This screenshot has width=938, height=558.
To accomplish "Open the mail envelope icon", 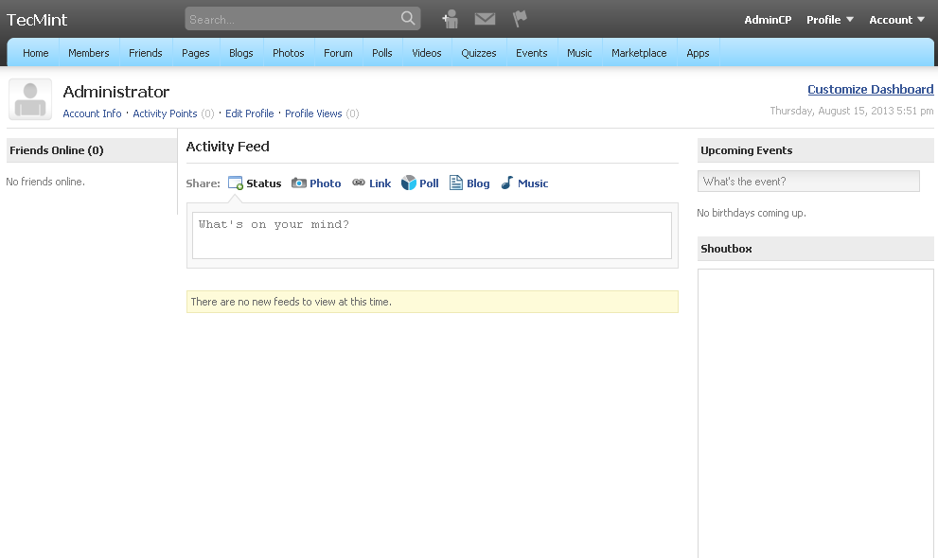I will [485, 19].
